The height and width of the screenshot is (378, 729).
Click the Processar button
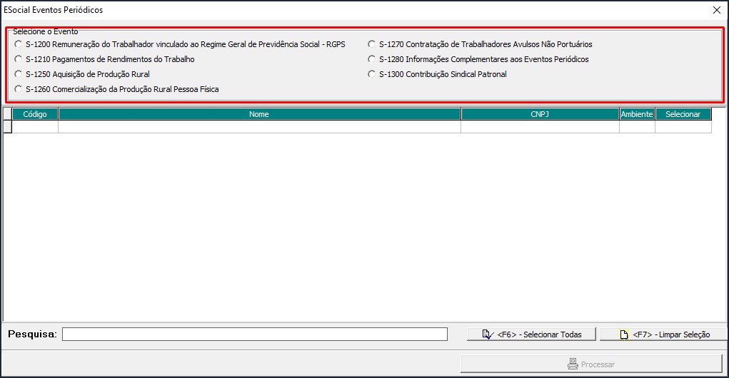tap(591, 364)
